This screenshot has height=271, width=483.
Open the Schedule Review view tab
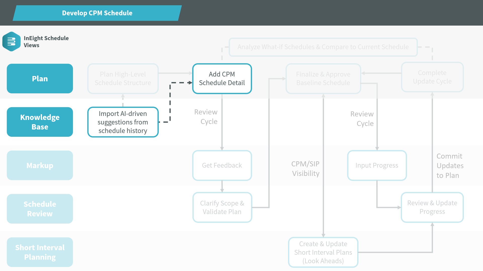pyautogui.click(x=40, y=209)
